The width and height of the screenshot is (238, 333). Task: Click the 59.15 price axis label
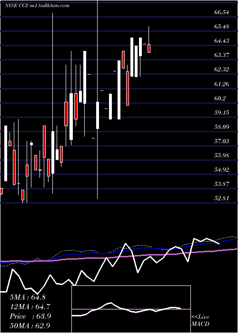coord(222,113)
